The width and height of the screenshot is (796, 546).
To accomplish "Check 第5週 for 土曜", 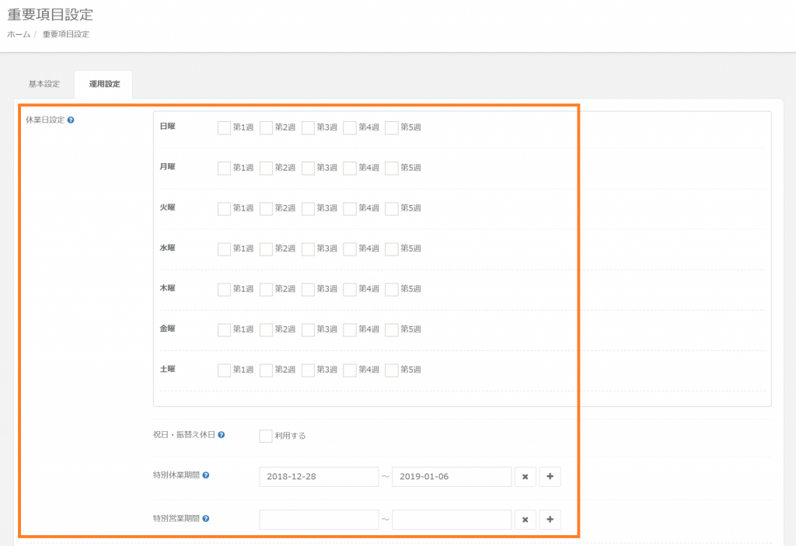I will pyautogui.click(x=391, y=370).
